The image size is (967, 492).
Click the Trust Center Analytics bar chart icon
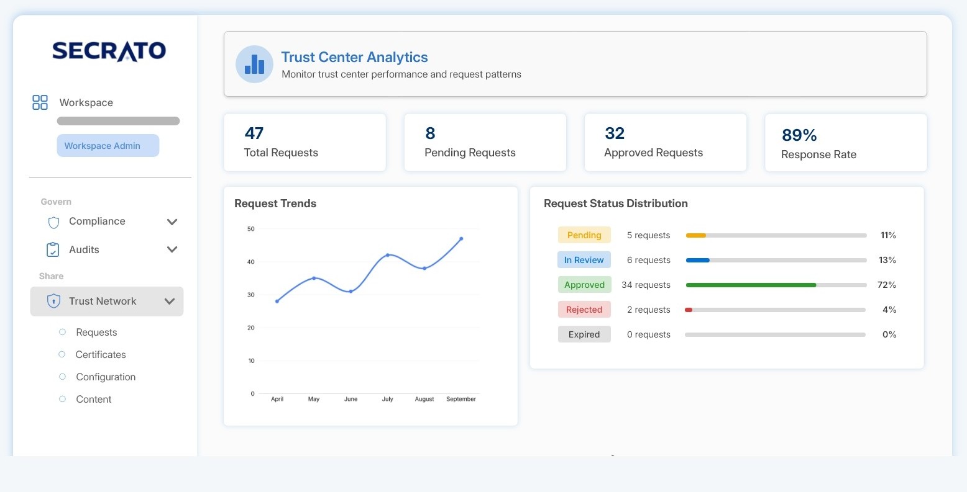point(255,64)
